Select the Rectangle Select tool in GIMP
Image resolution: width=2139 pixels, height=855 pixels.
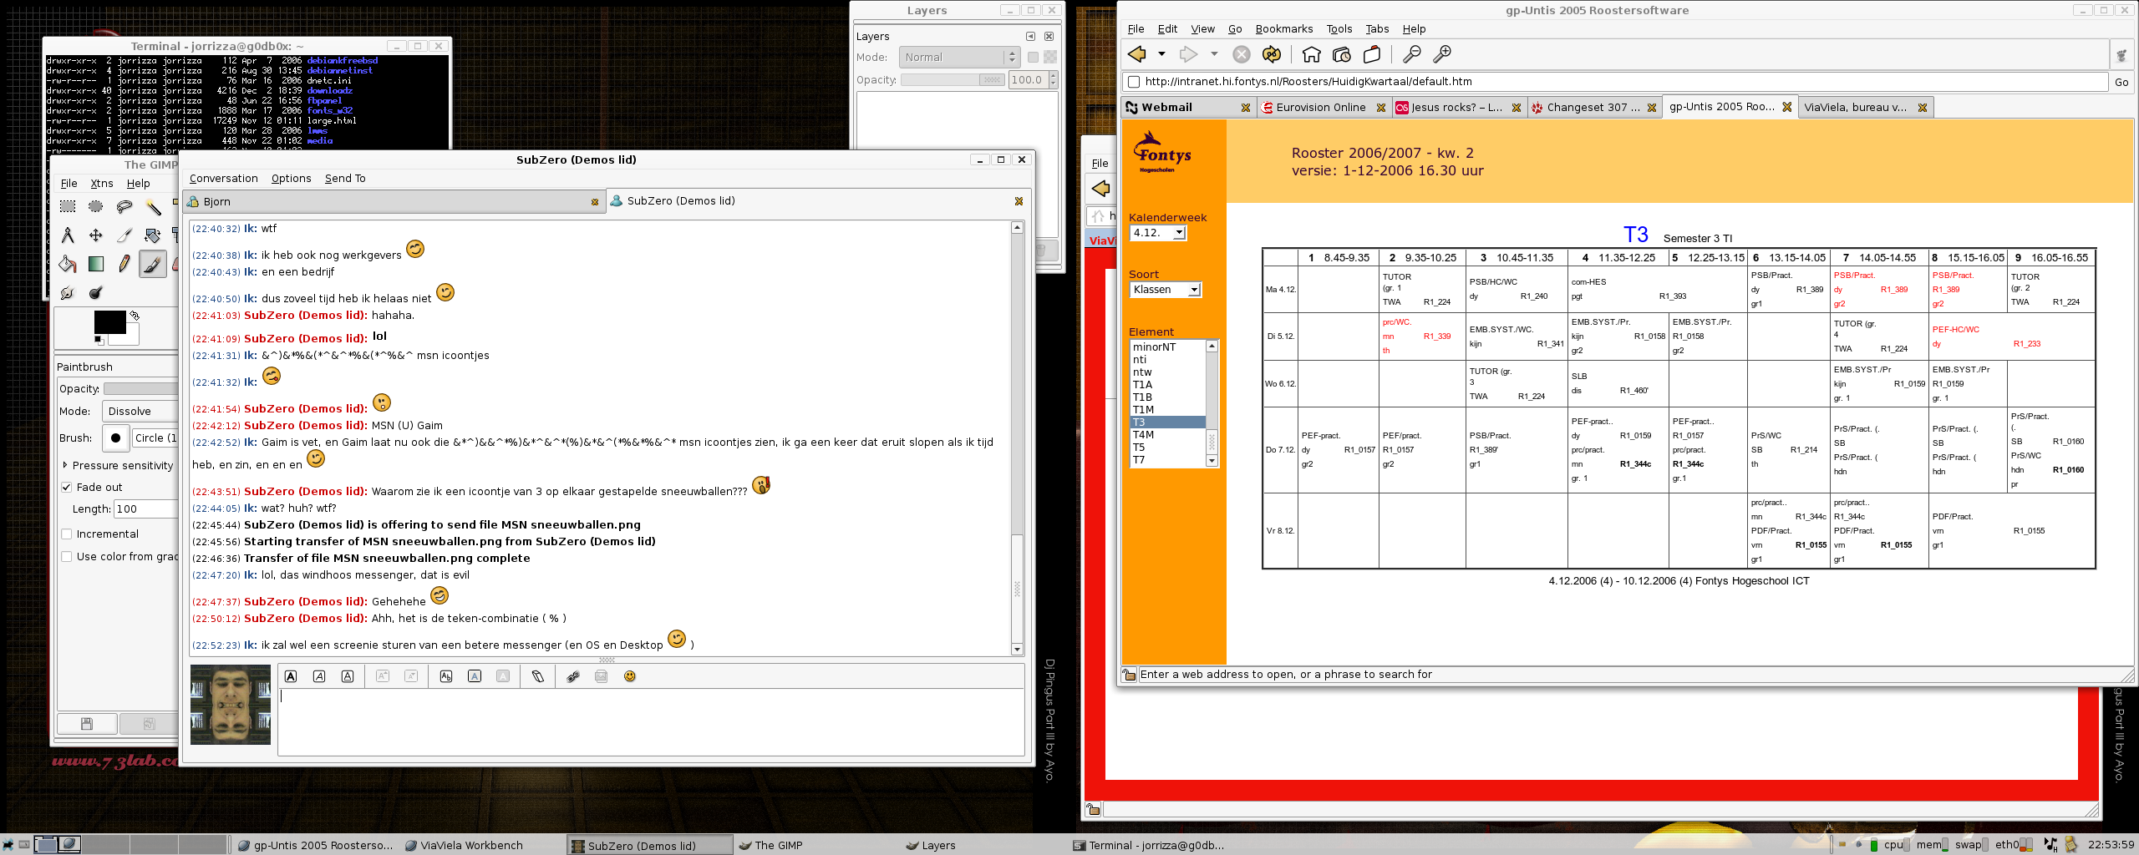[x=68, y=207]
